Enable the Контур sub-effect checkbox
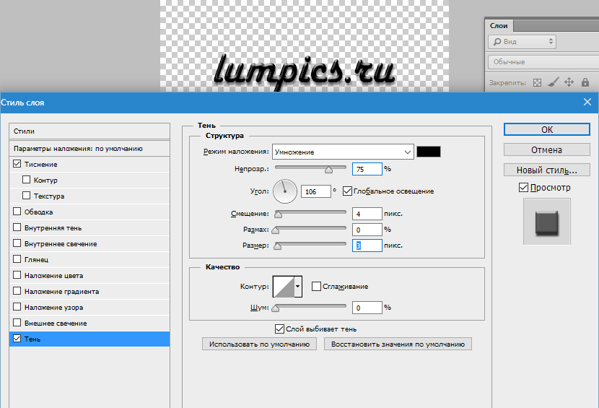599x408 pixels. pyautogui.click(x=27, y=179)
